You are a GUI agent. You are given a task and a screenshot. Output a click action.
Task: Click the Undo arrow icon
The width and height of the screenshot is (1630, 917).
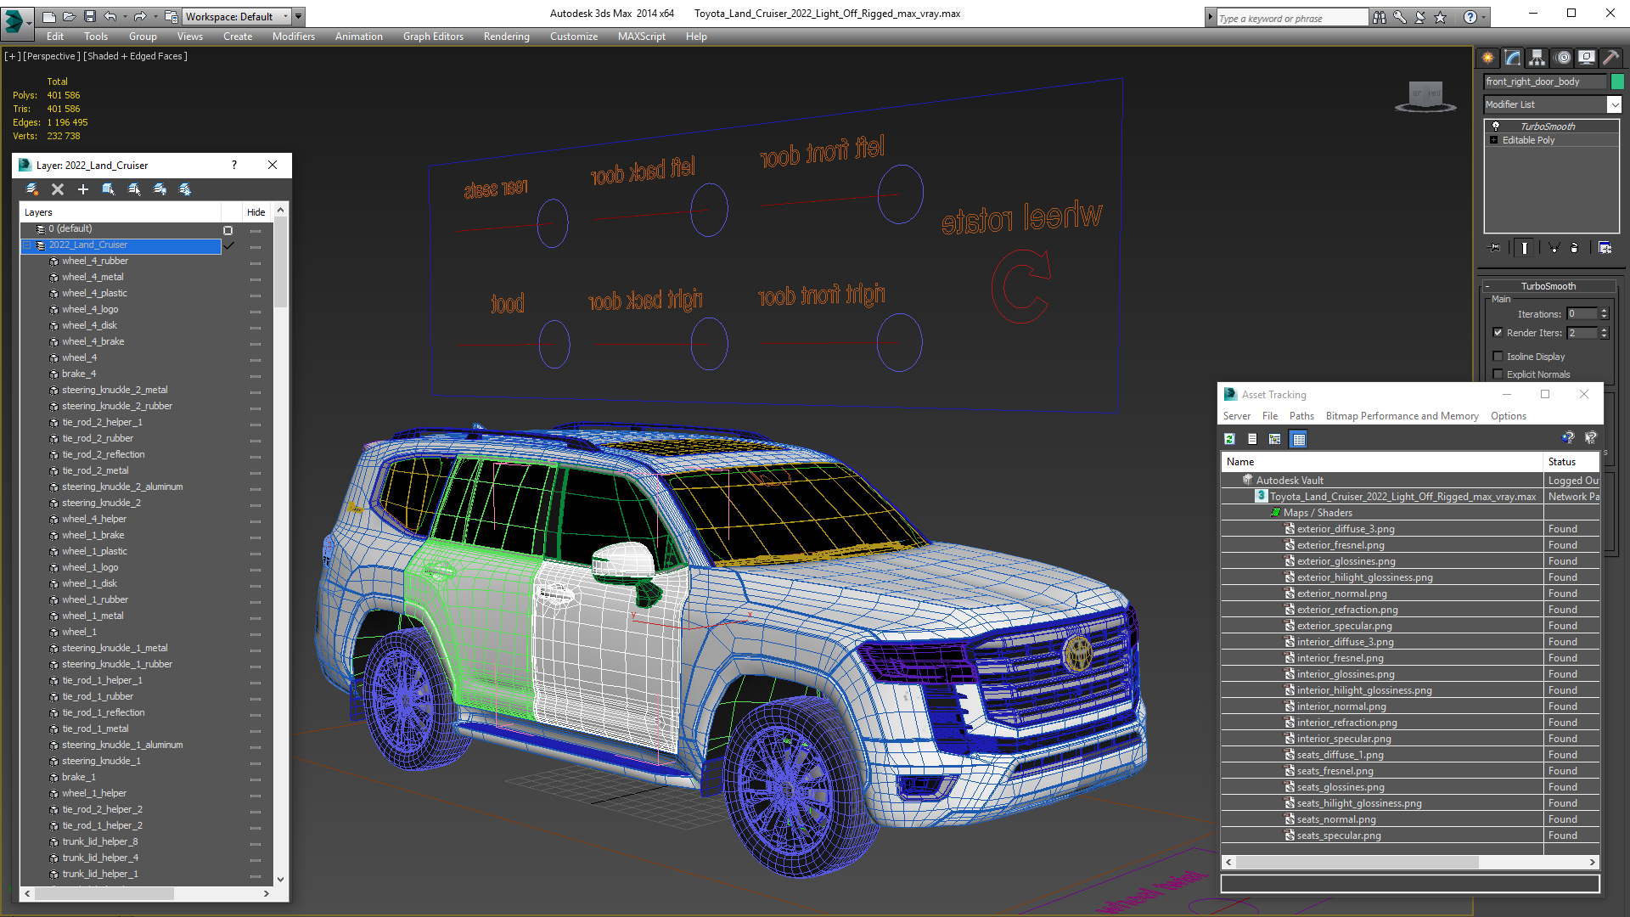tap(110, 16)
